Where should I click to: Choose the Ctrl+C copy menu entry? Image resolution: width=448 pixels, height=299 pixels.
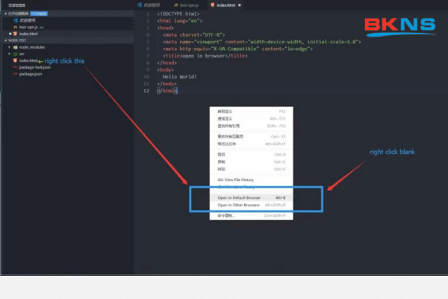click(x=252, y=161)
